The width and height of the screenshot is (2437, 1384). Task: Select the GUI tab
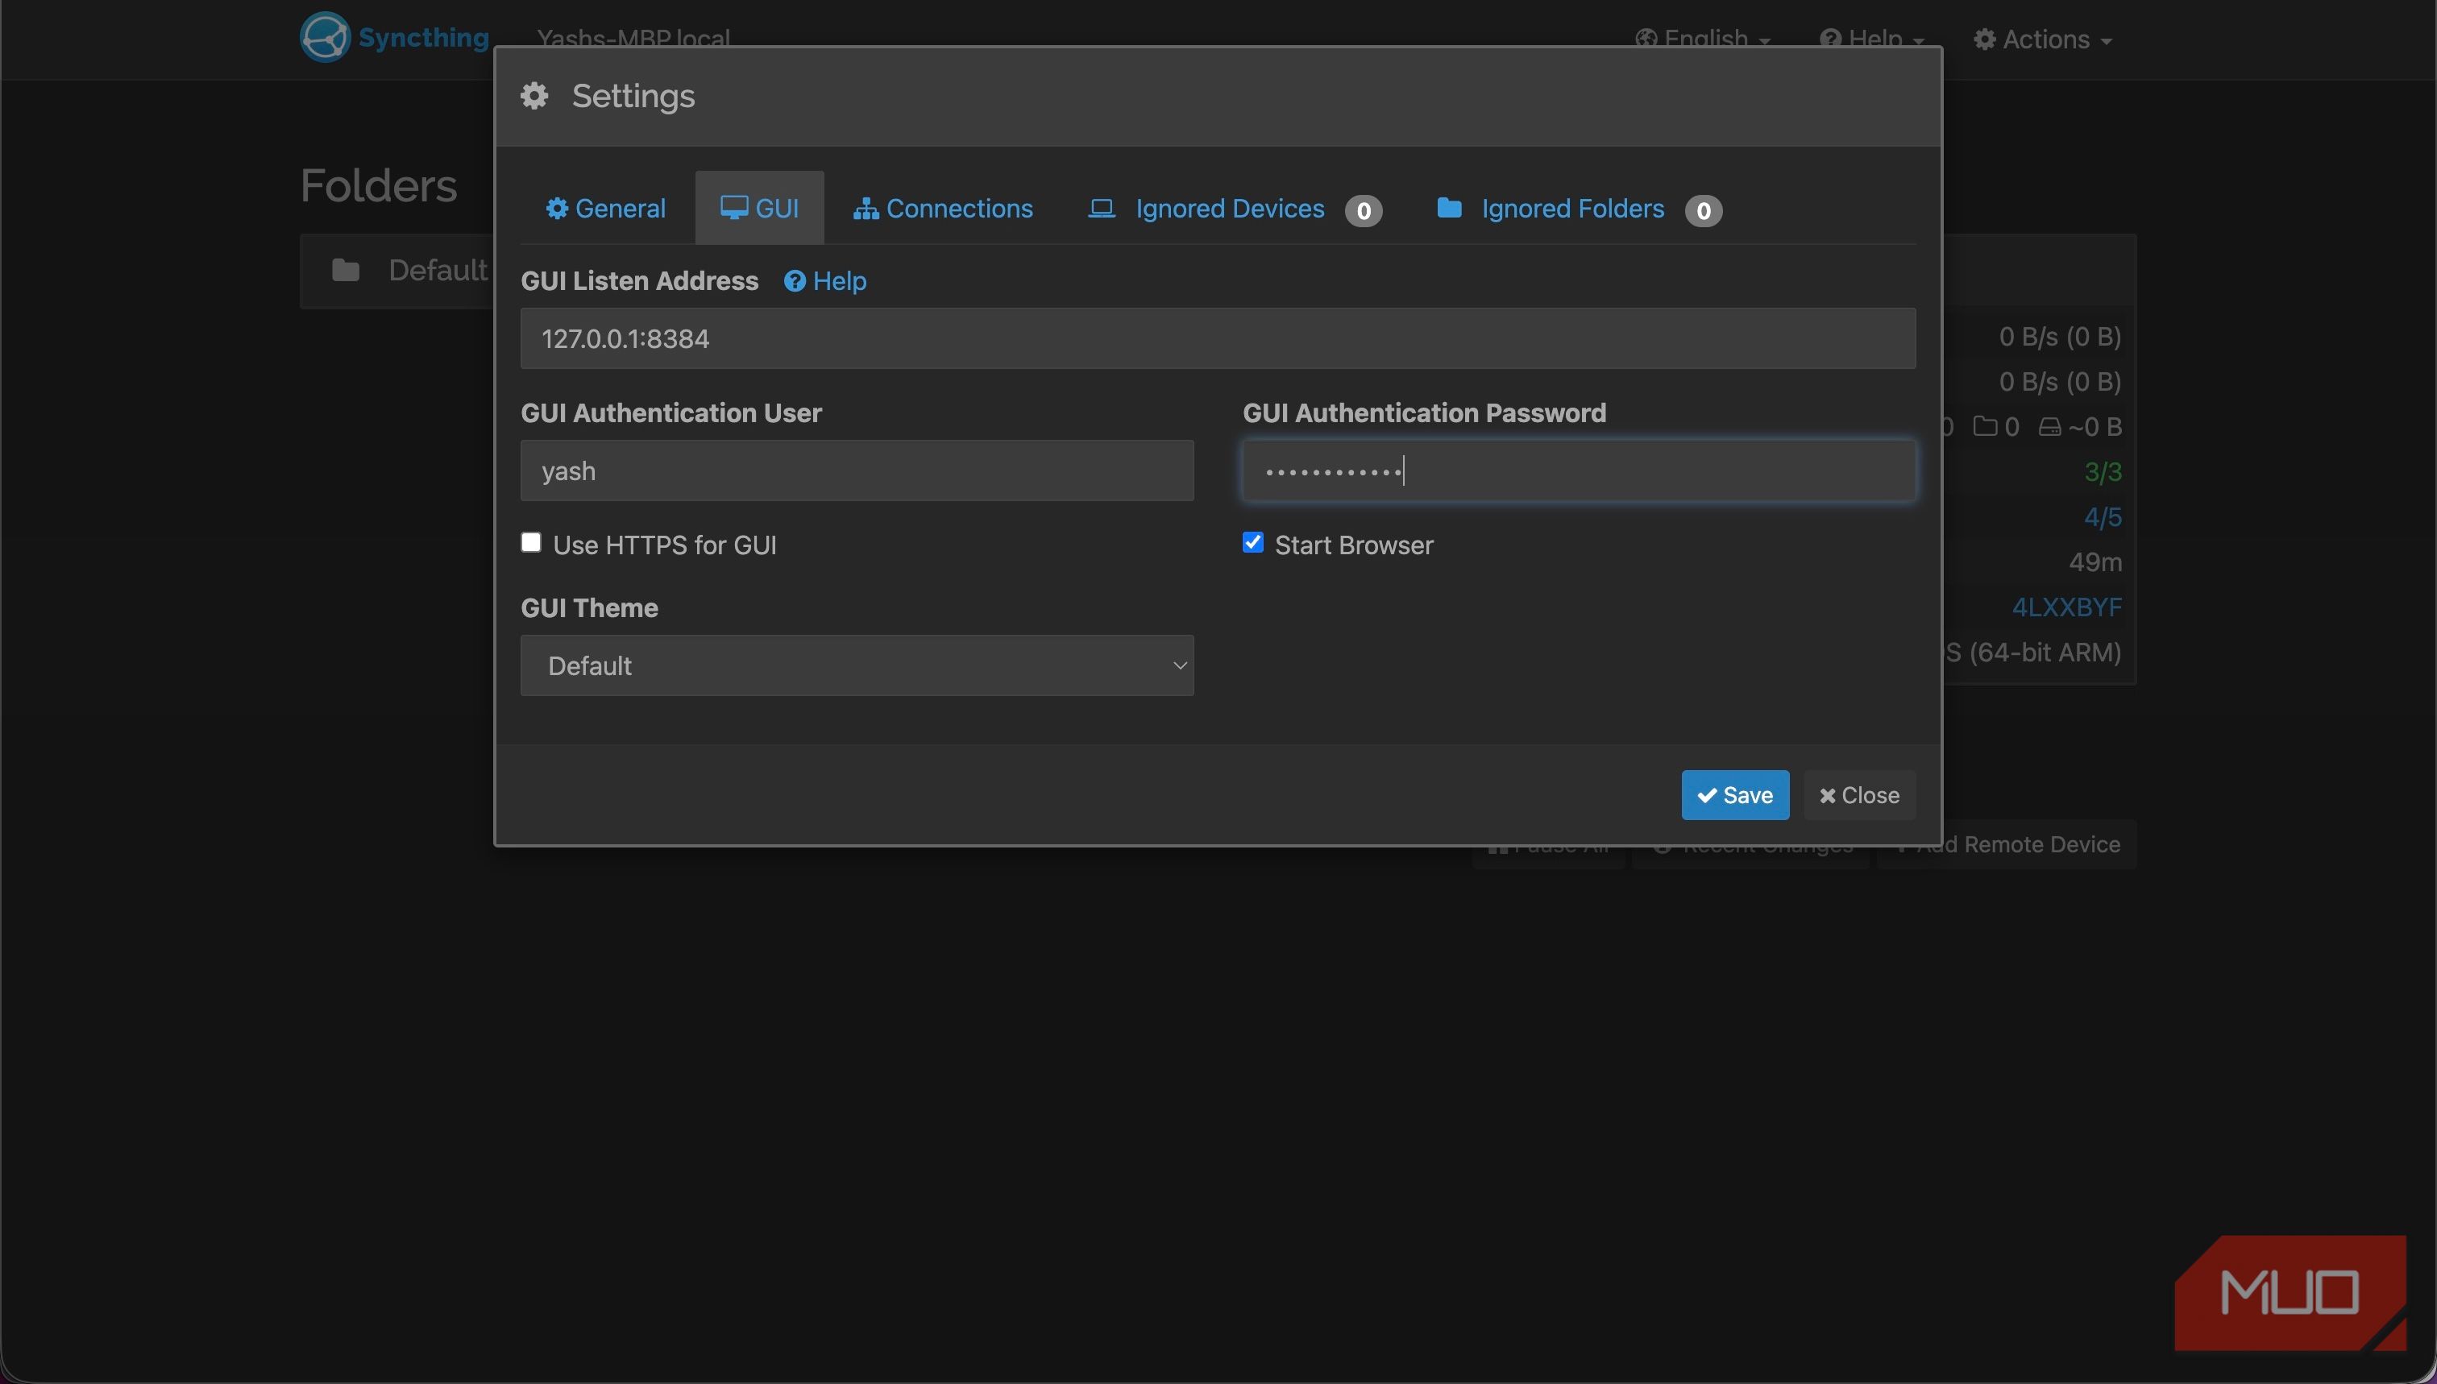point(759,208)
